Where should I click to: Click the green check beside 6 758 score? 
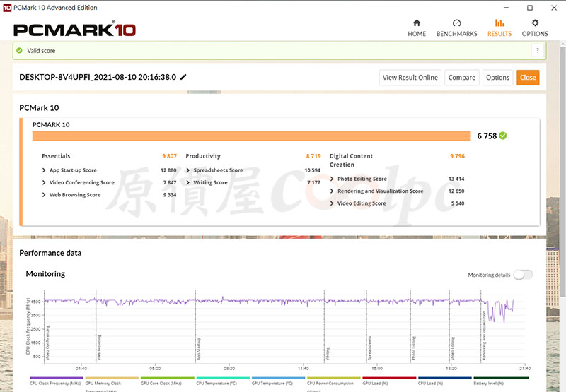(503, 136)
